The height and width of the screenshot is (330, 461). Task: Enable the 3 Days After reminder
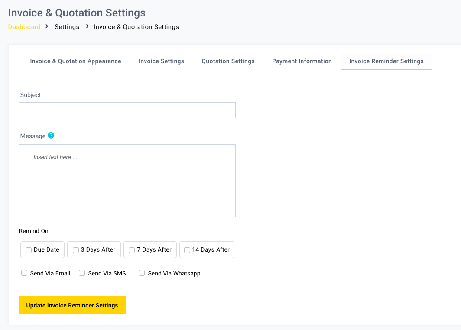coord(76,250)
